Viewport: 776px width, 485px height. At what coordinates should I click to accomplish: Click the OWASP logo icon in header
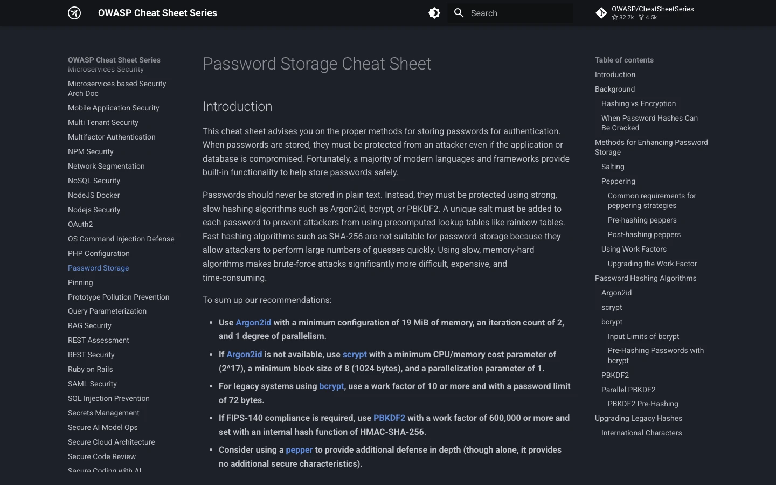point(74,13)
